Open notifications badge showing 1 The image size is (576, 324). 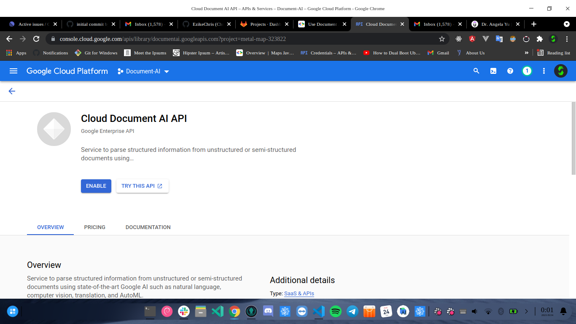[527, 71]
